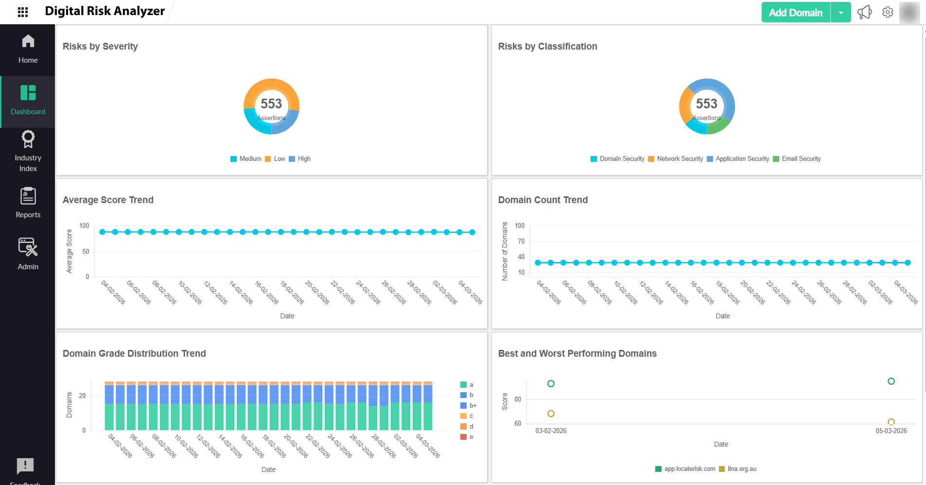Image resolution: width=926 pixels, height=485 pixels.
Task: Click the Feedback icon in sidebar
Action: (x=25, y=466)
